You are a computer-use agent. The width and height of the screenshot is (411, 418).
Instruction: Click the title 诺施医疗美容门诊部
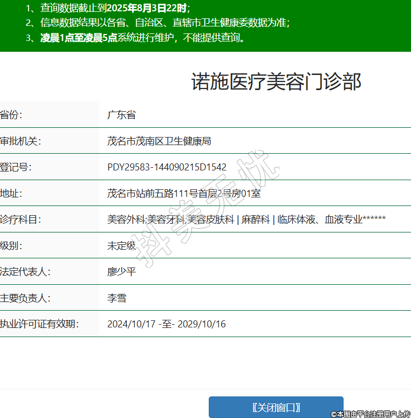276,82
